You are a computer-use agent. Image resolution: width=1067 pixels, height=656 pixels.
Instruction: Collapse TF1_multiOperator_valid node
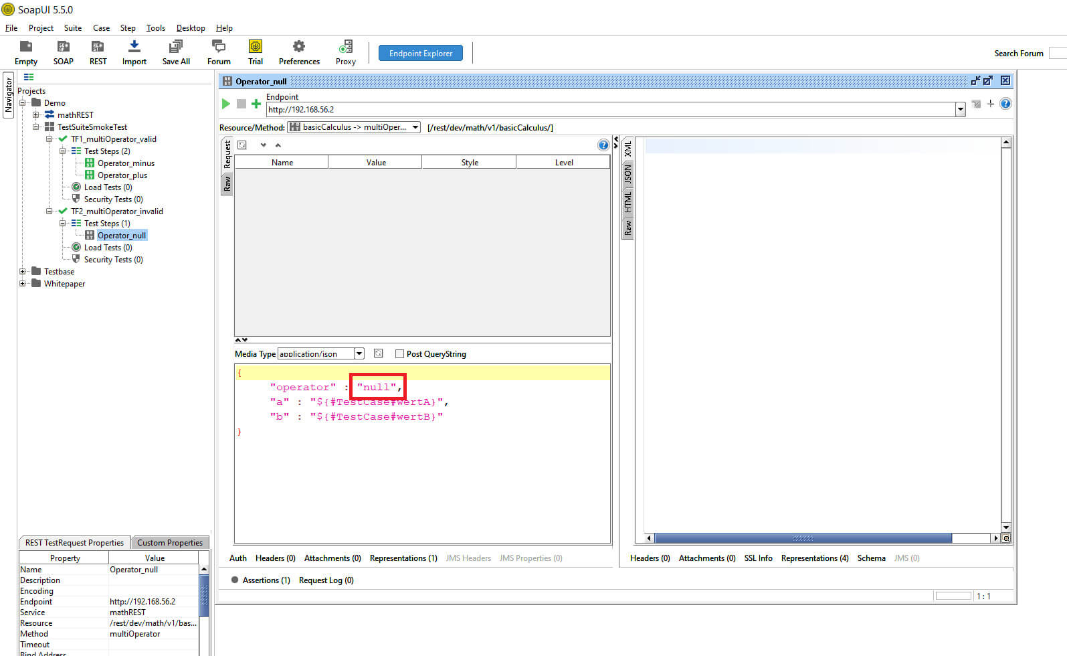(49, 139)
